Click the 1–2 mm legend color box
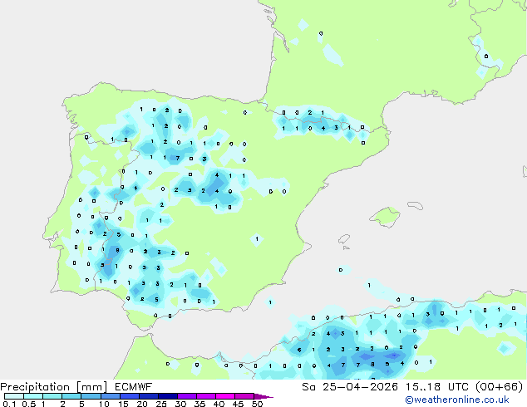 (52, 396)
